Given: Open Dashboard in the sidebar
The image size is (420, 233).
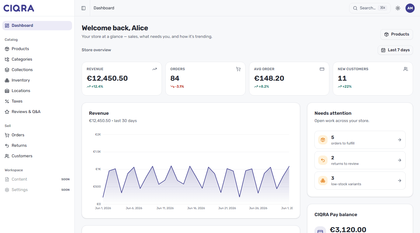Looking at the screenshot, I should [x=37, y=26].
